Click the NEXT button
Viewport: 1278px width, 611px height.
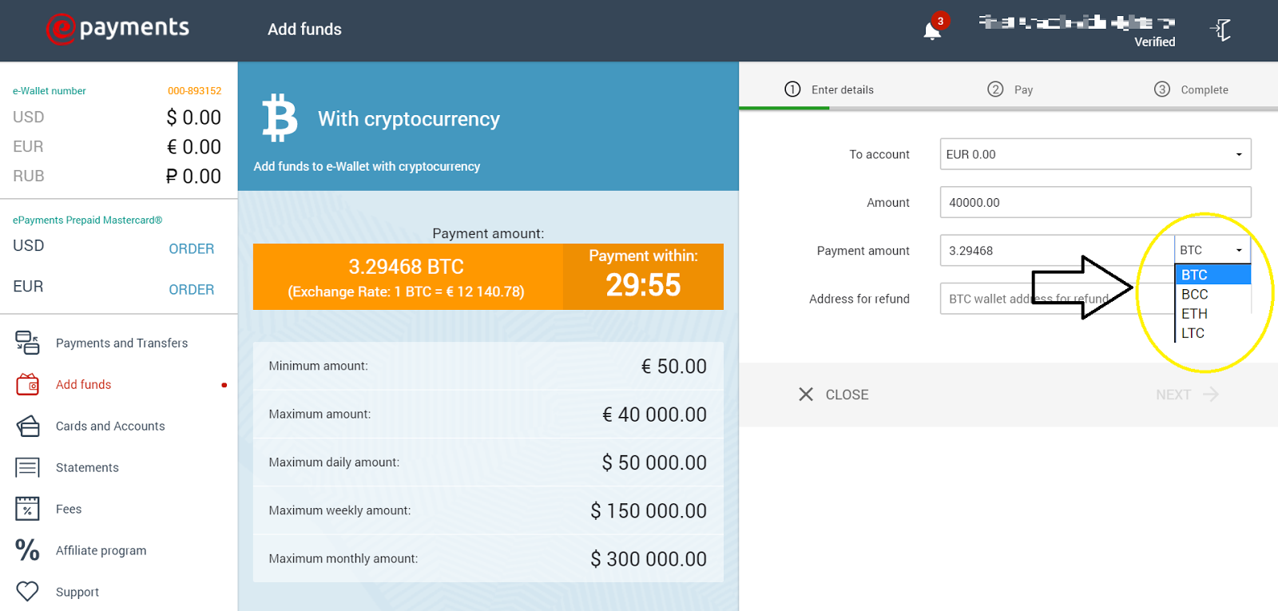coord(1185,395)
